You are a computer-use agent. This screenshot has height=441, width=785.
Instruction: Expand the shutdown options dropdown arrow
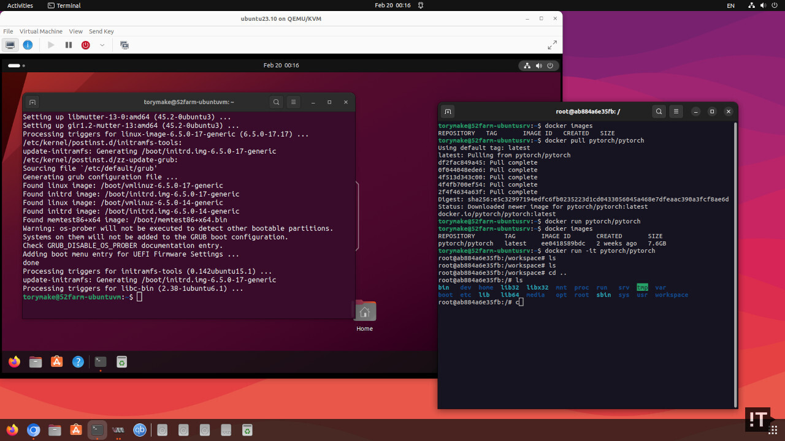pos(102,45)
